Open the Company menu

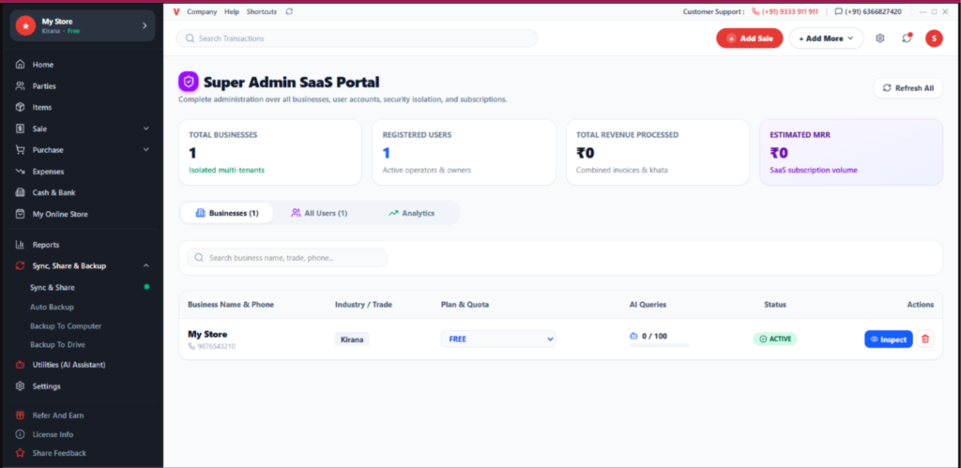tap(202, 11)
